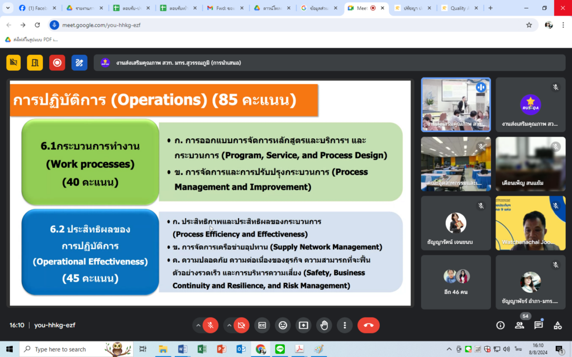Screen dimensions: 572x357
Task: Click the Present now screen share button
Action: [303, 325]
